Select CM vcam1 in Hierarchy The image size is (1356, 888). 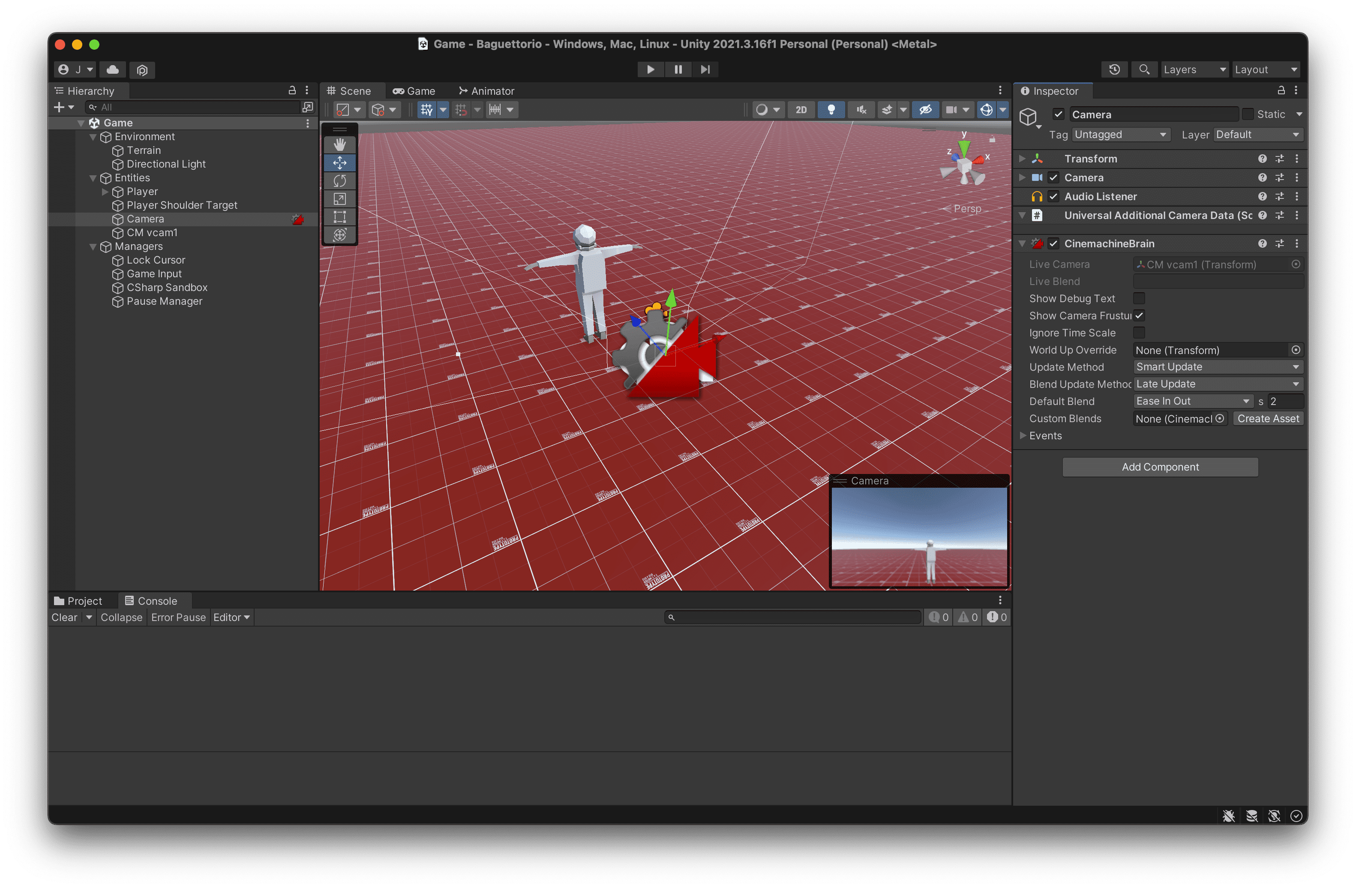click(x=152, y=233)
